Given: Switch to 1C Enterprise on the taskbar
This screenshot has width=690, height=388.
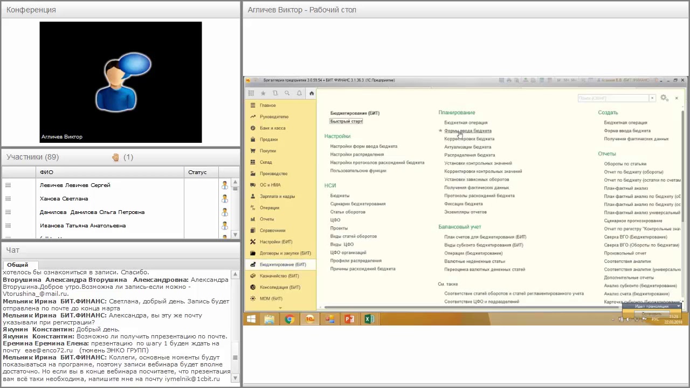Looking at the screenshot, I should [x=309, y=319].
